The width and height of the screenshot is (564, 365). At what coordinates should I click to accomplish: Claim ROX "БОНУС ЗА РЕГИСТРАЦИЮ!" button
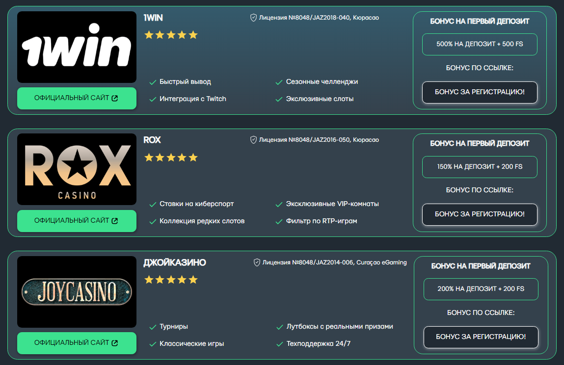(480, 214)
